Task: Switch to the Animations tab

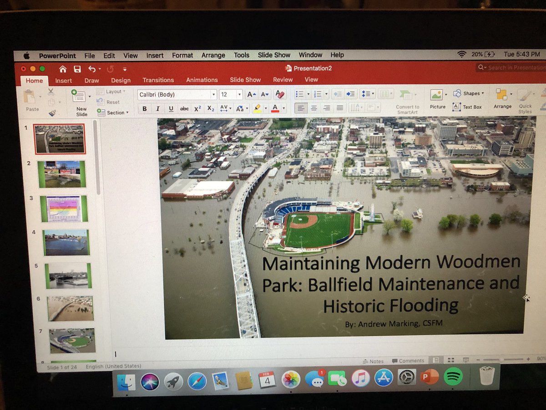Action: (202, 80)
